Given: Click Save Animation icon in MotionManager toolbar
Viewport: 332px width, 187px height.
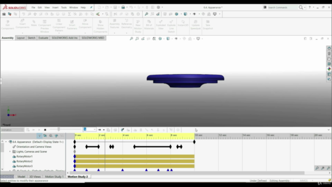Looking at the screenshot, I should [108, 130].
